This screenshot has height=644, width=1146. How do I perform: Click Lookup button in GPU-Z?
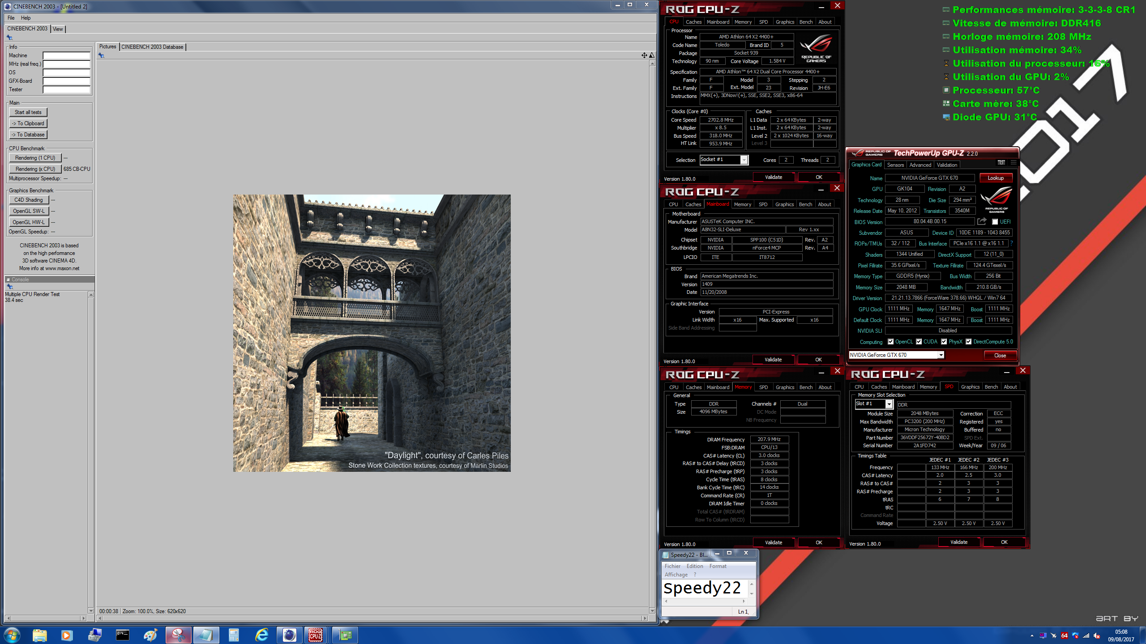click(996, 178)
